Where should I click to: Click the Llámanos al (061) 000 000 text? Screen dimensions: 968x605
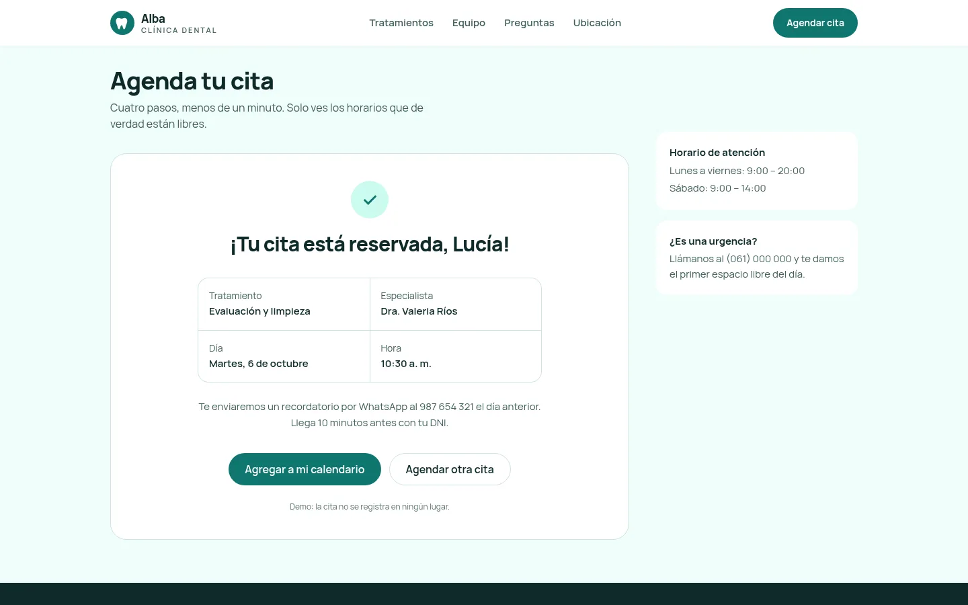[757, 266]
